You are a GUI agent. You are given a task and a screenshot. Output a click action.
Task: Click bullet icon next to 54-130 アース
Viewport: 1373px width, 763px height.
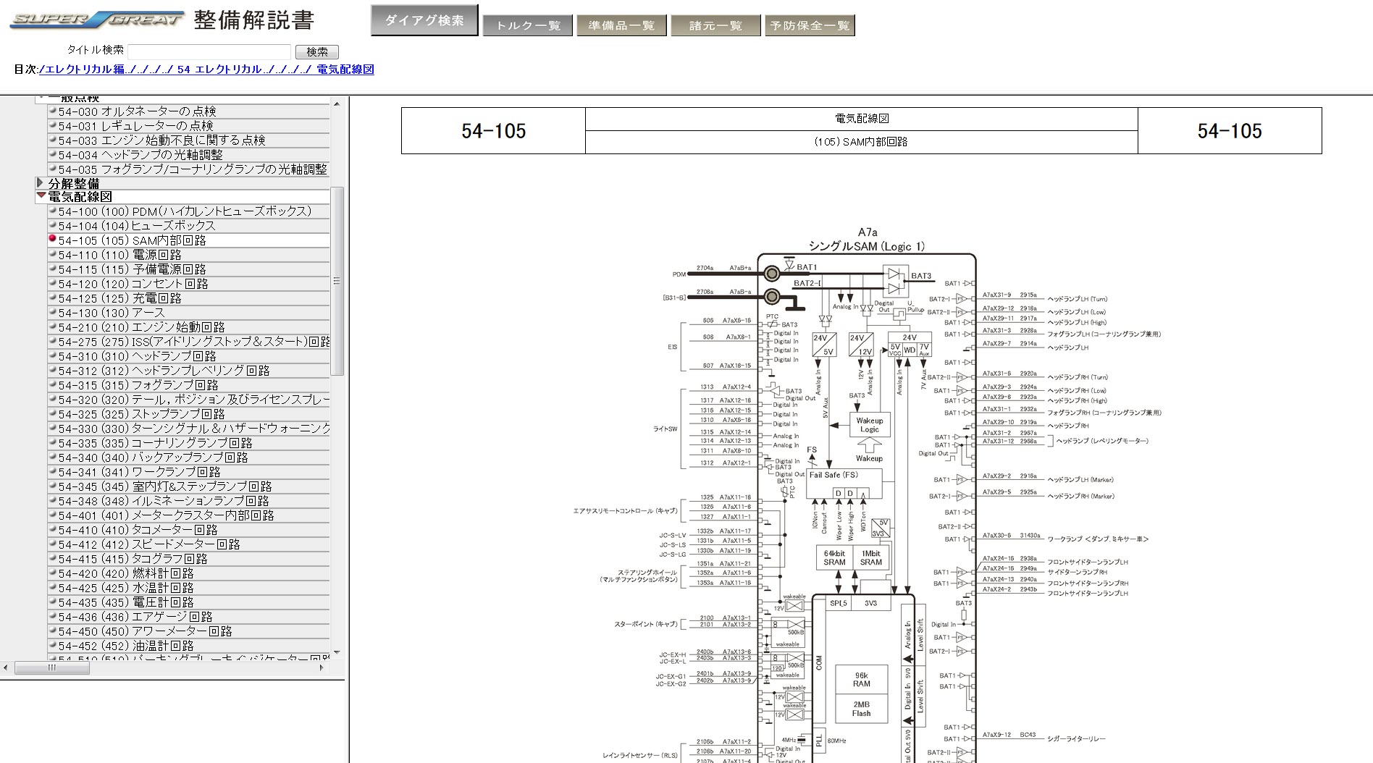click(x=52, y=312)
